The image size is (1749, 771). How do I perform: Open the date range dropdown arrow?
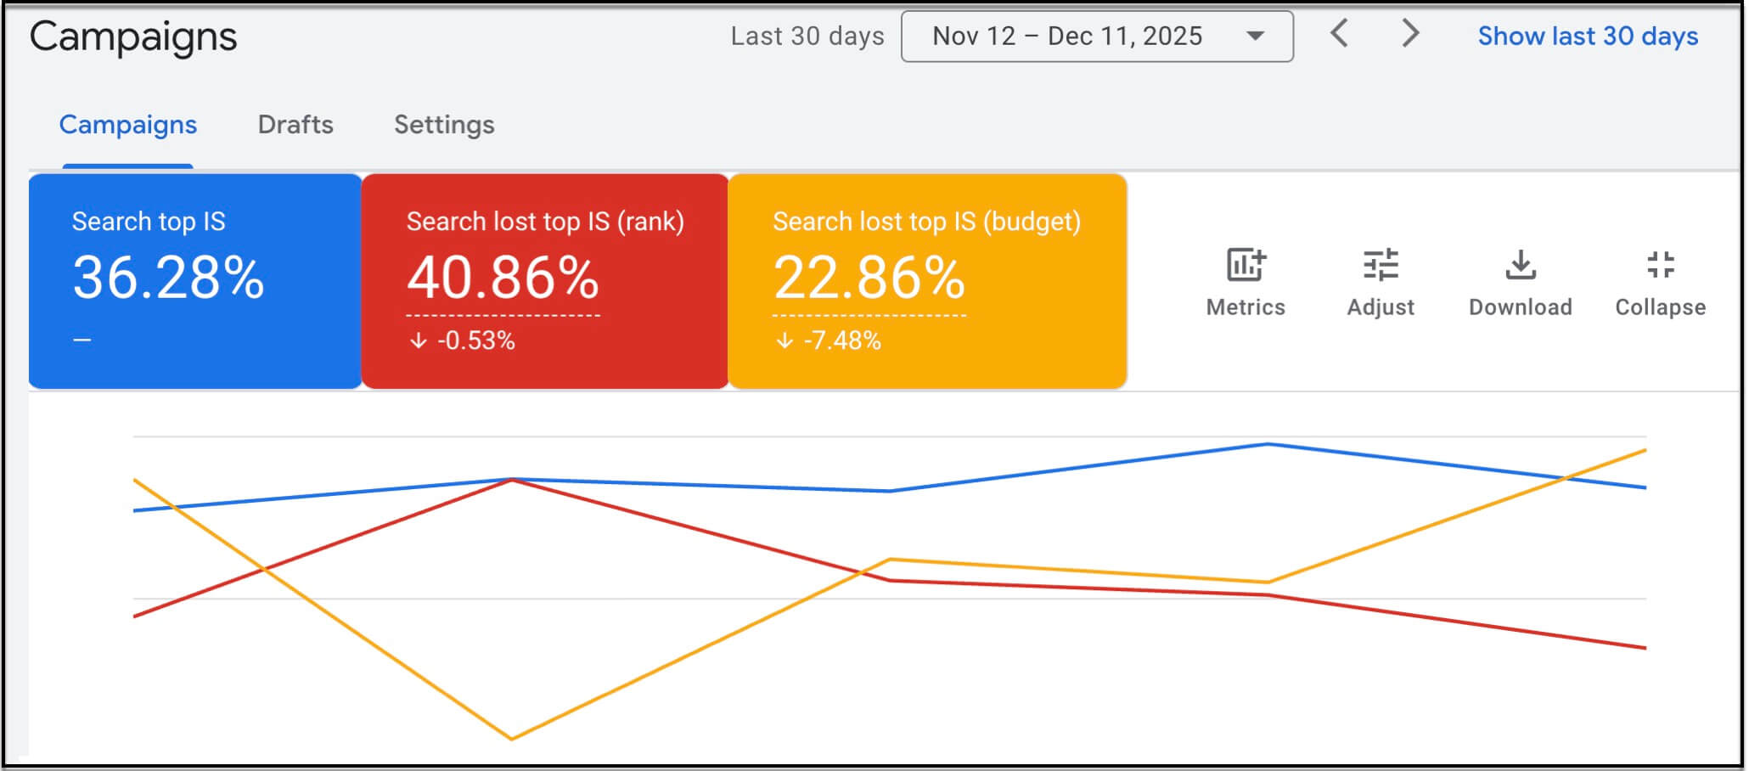[1255, 37]
